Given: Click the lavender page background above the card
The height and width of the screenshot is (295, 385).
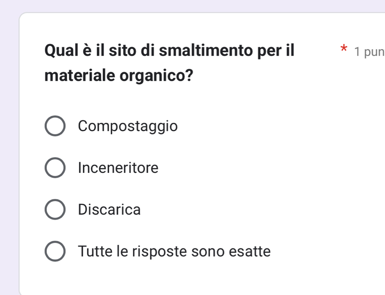Looking at the screenshot, I should pos(192,6).
